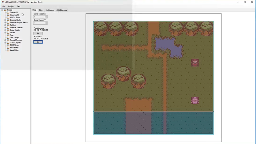Click the 'Demo Screen Y' label

(39, 20)
